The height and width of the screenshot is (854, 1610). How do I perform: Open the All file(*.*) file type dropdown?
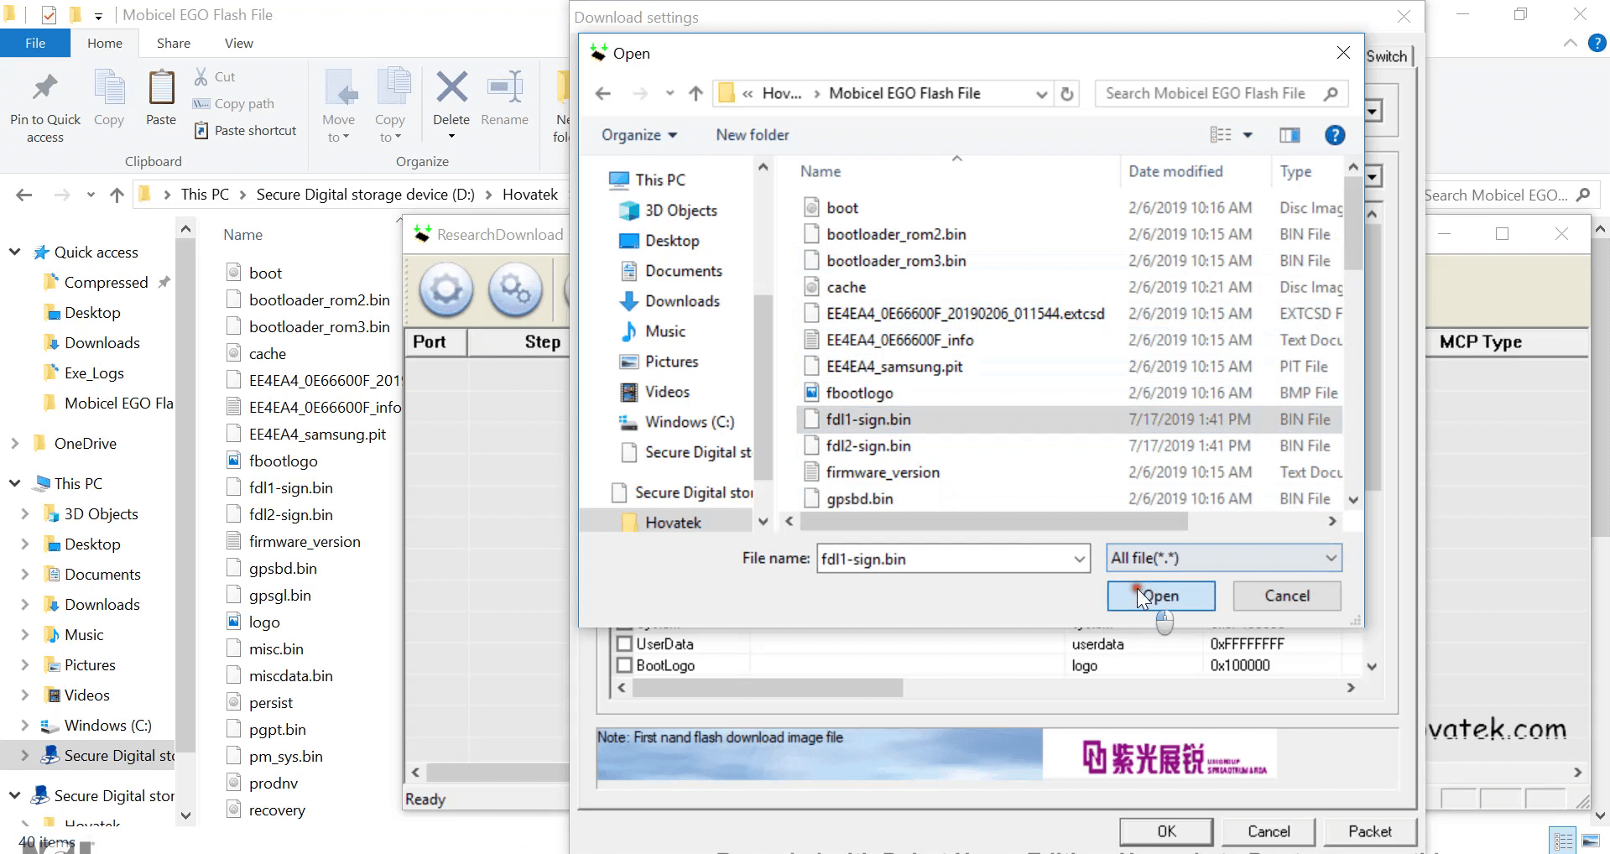1222,558
